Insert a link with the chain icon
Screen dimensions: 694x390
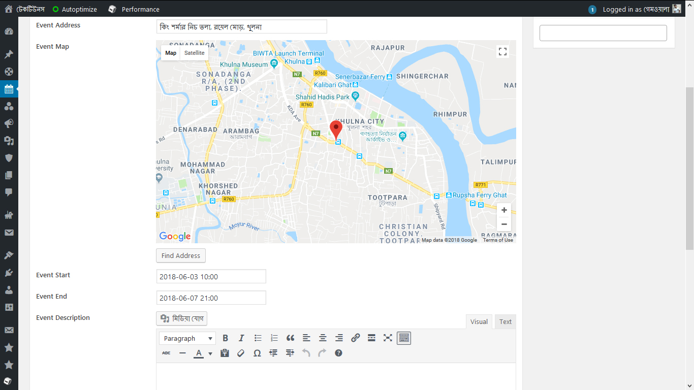(355, 338)
